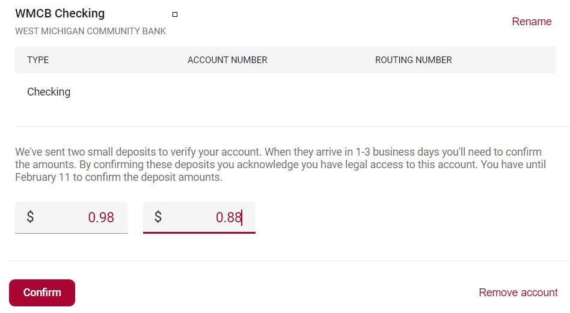Select the Checking type cell
The height and width of the screenshot is (313, 570).
[x=49, y=92]
